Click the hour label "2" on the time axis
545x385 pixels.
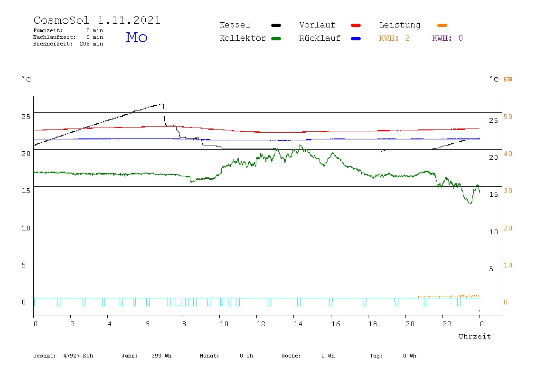tap(72, 324)
